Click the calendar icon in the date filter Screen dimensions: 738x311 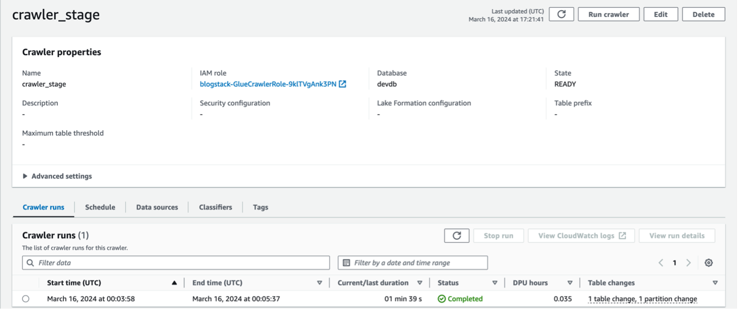click(x=346, y=262)
